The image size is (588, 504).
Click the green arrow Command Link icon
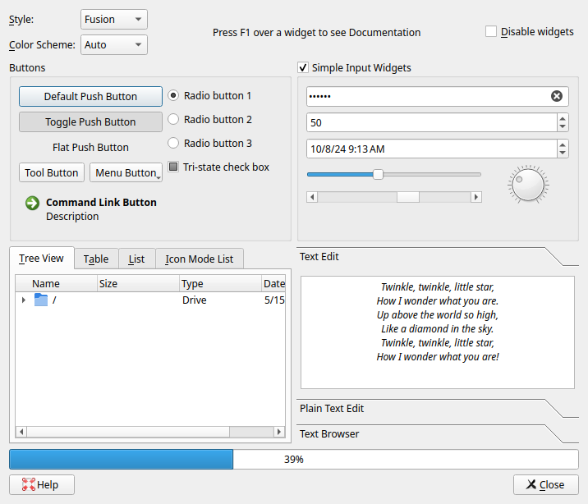(32, 203)
